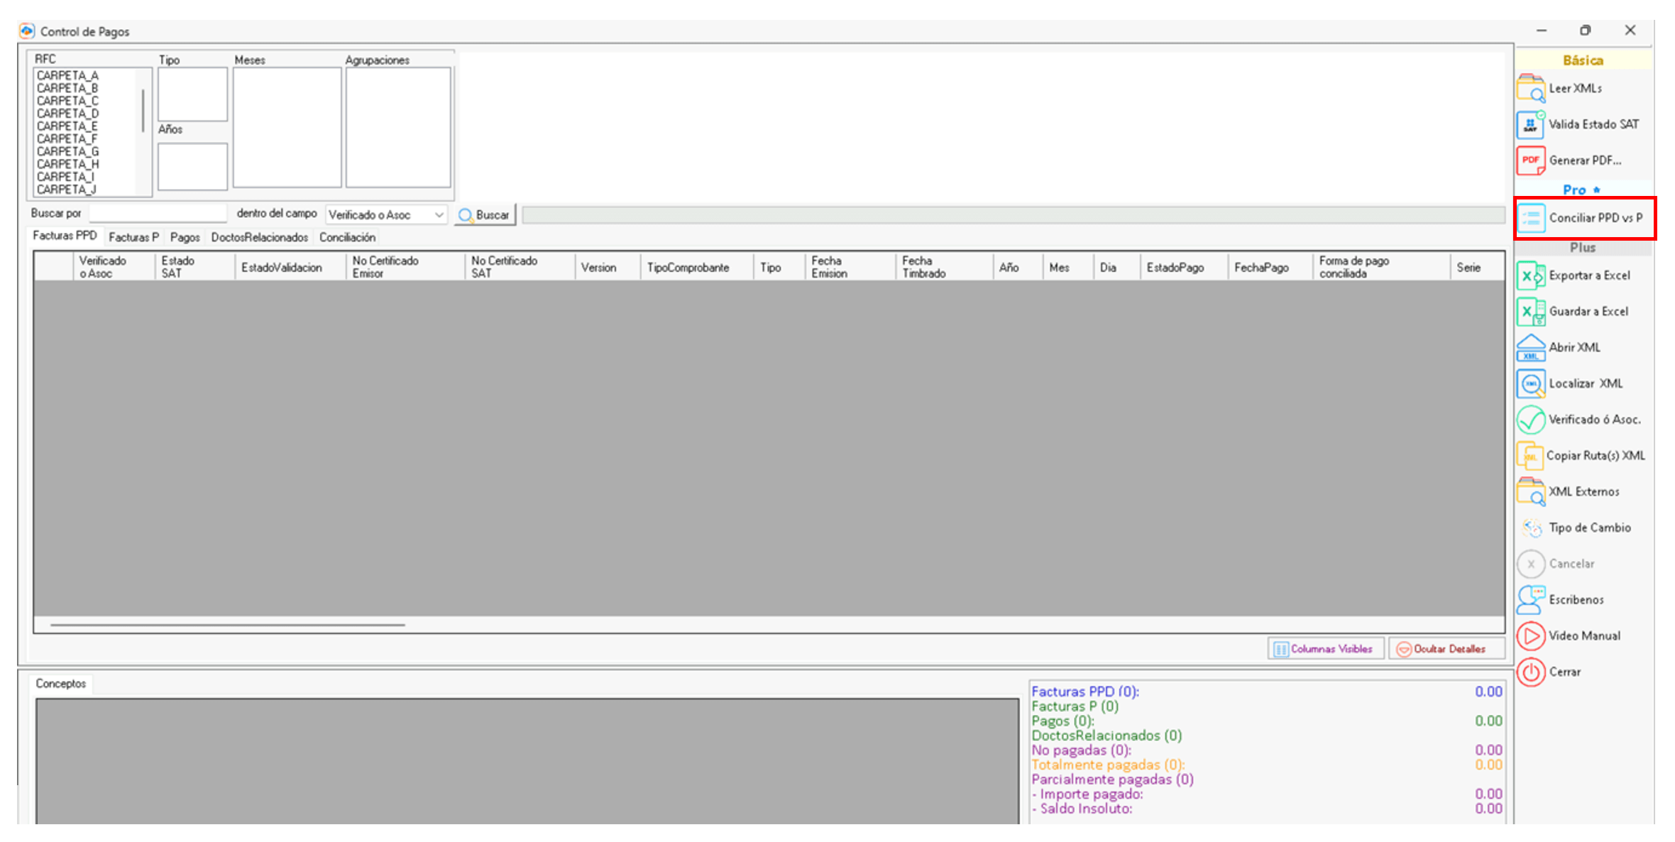Click the Leer XMLs icon

[x=1531, y=89]
